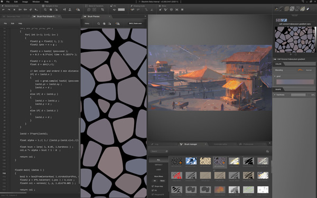
Task: Click the pan hand icon in Brush Preview toolbar
Action: click(104, 24)
